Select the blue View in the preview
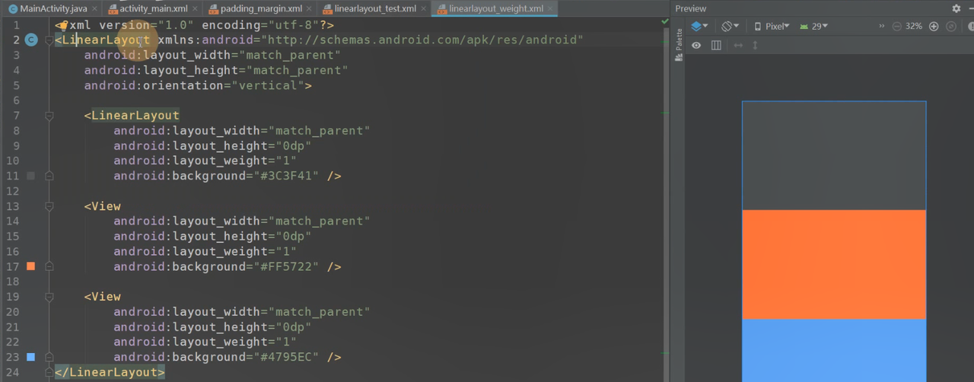The height and width of the screenshot is (382, 974). [834, 350]
